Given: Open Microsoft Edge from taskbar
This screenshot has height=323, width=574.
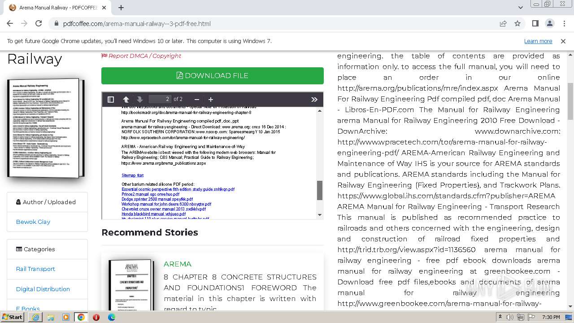Looking at the screenshot, I should pos(111,317).
